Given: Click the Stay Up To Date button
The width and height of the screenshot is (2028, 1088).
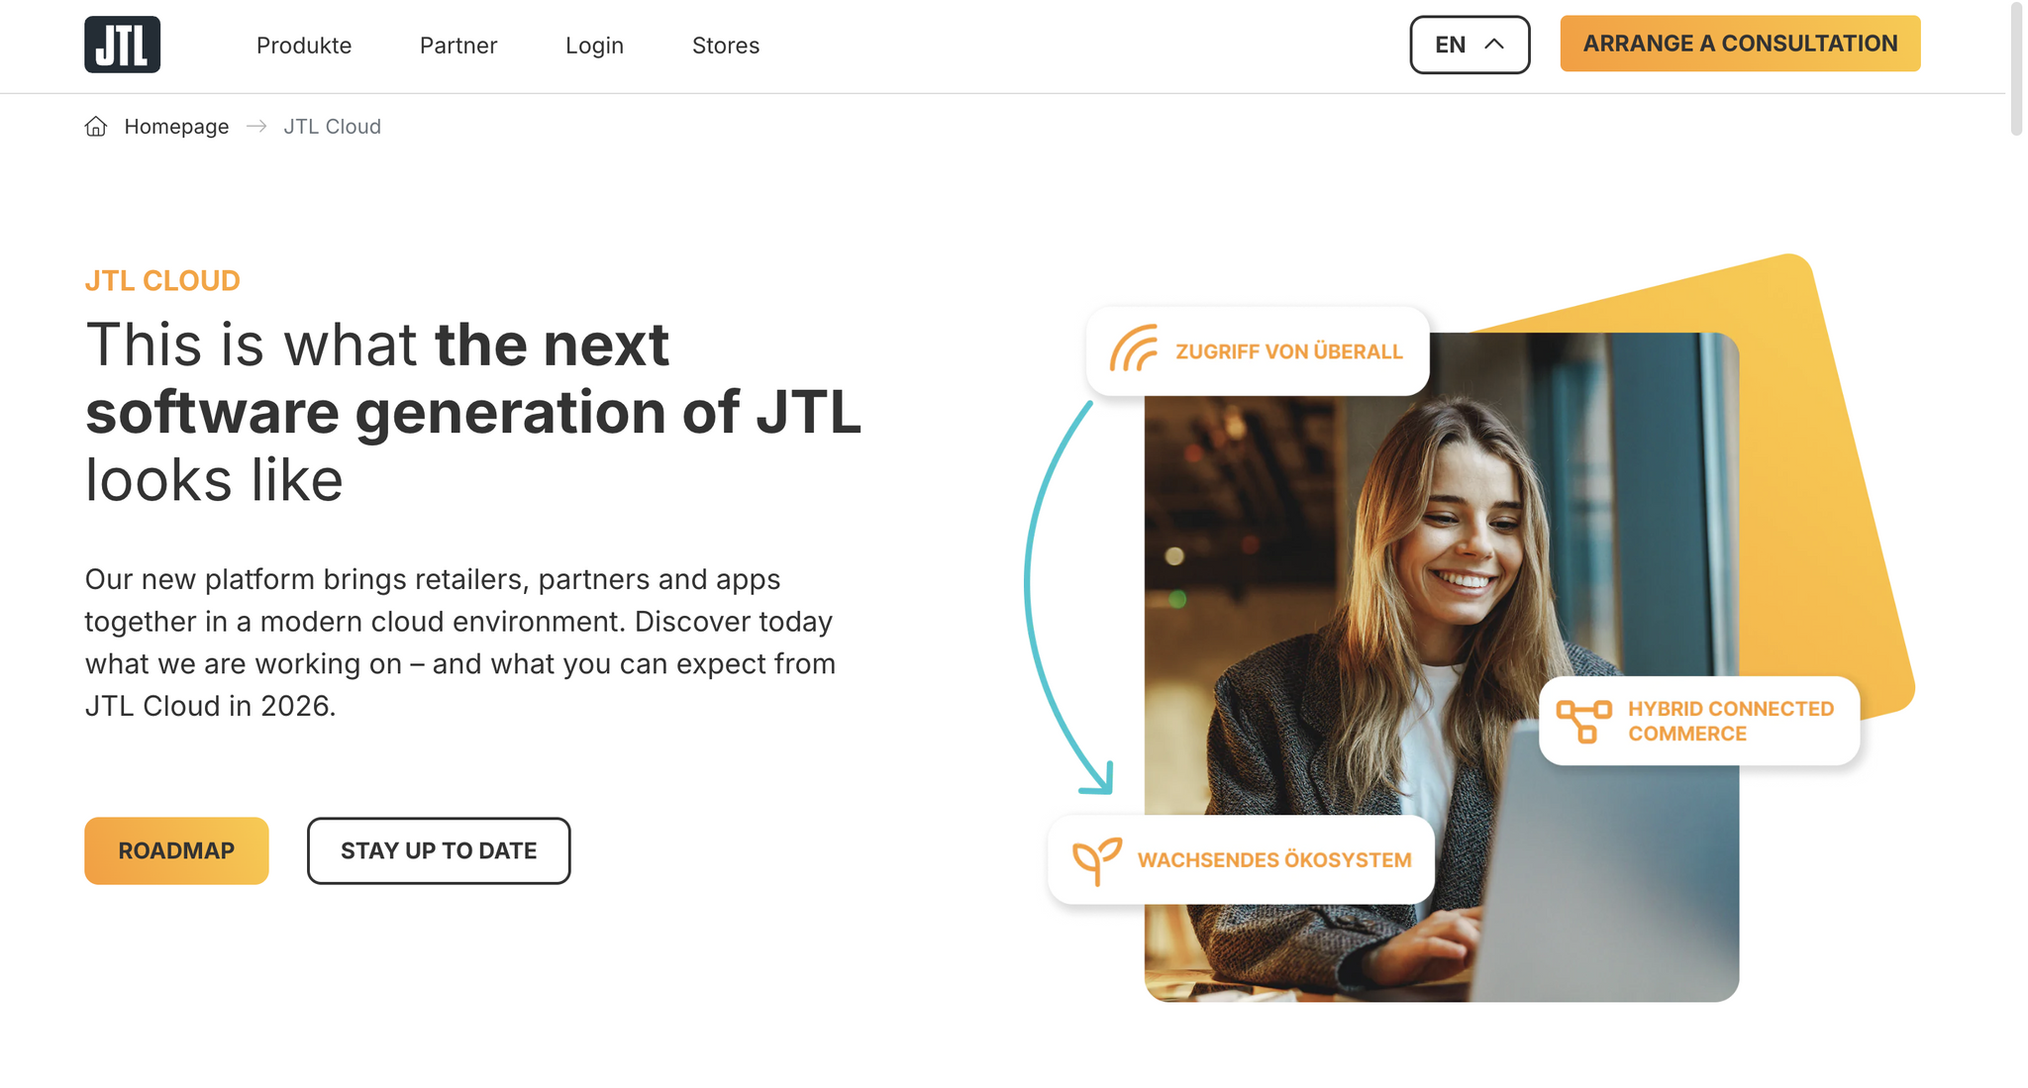Looking at the screenshot, I should pos(439,850).
